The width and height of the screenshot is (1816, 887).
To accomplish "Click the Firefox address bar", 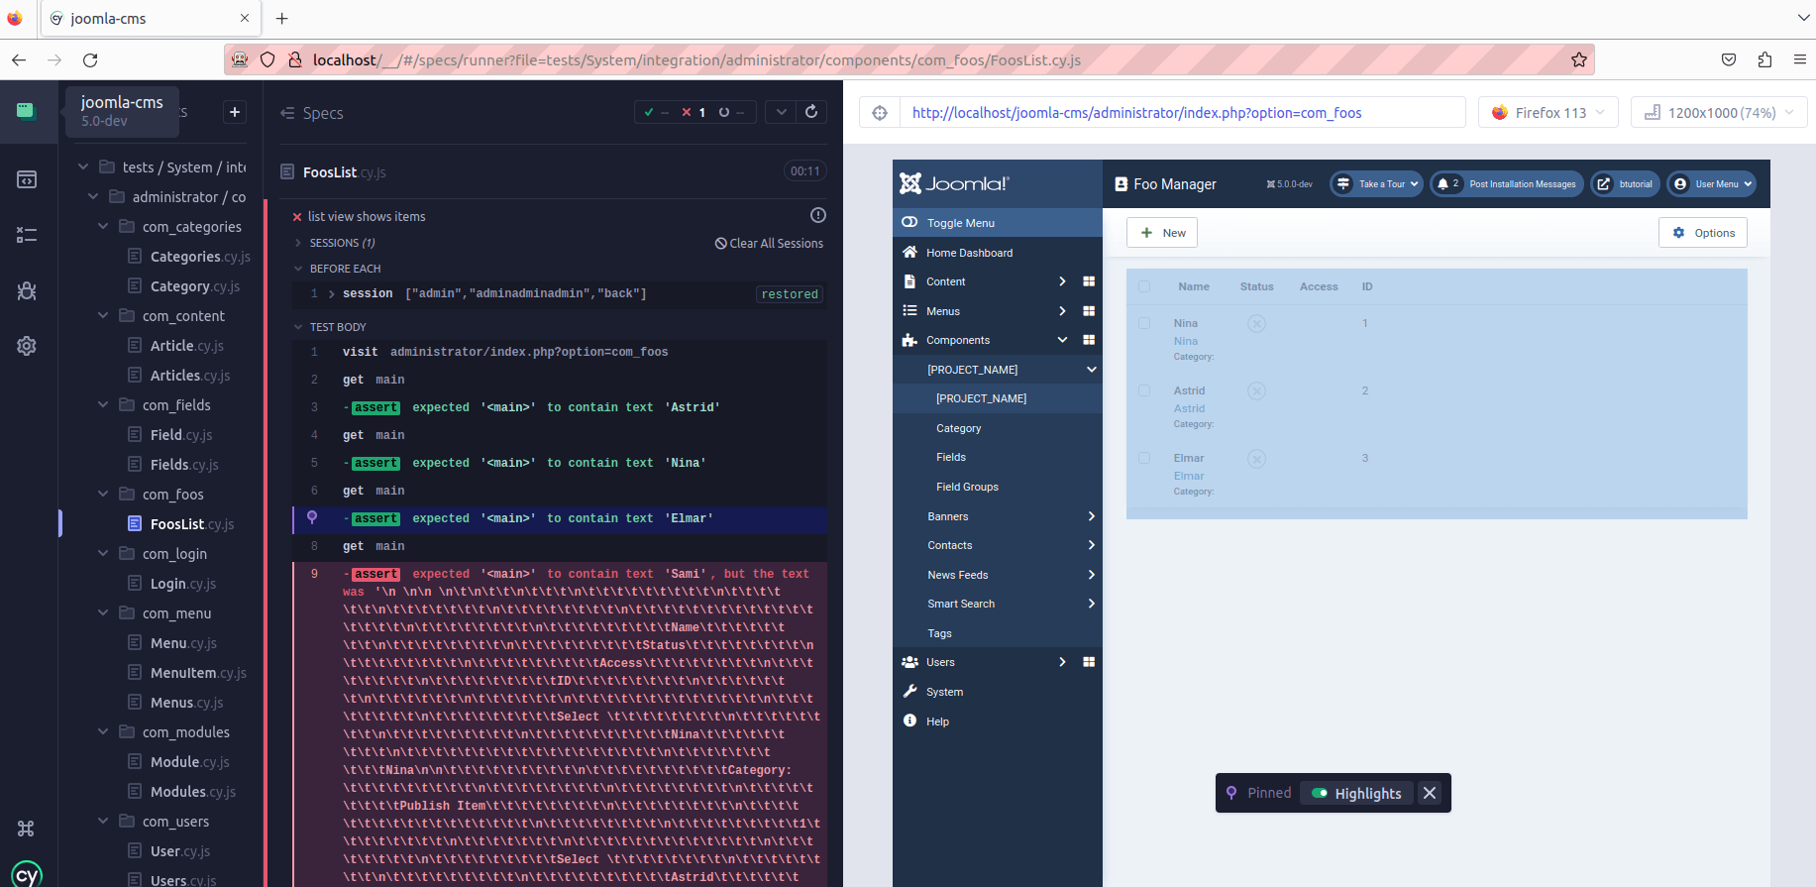I will pyautogui.click(x=909, y=59).
